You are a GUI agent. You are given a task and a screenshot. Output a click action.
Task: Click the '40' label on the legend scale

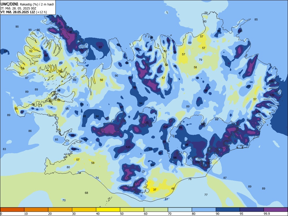point(98,214)
